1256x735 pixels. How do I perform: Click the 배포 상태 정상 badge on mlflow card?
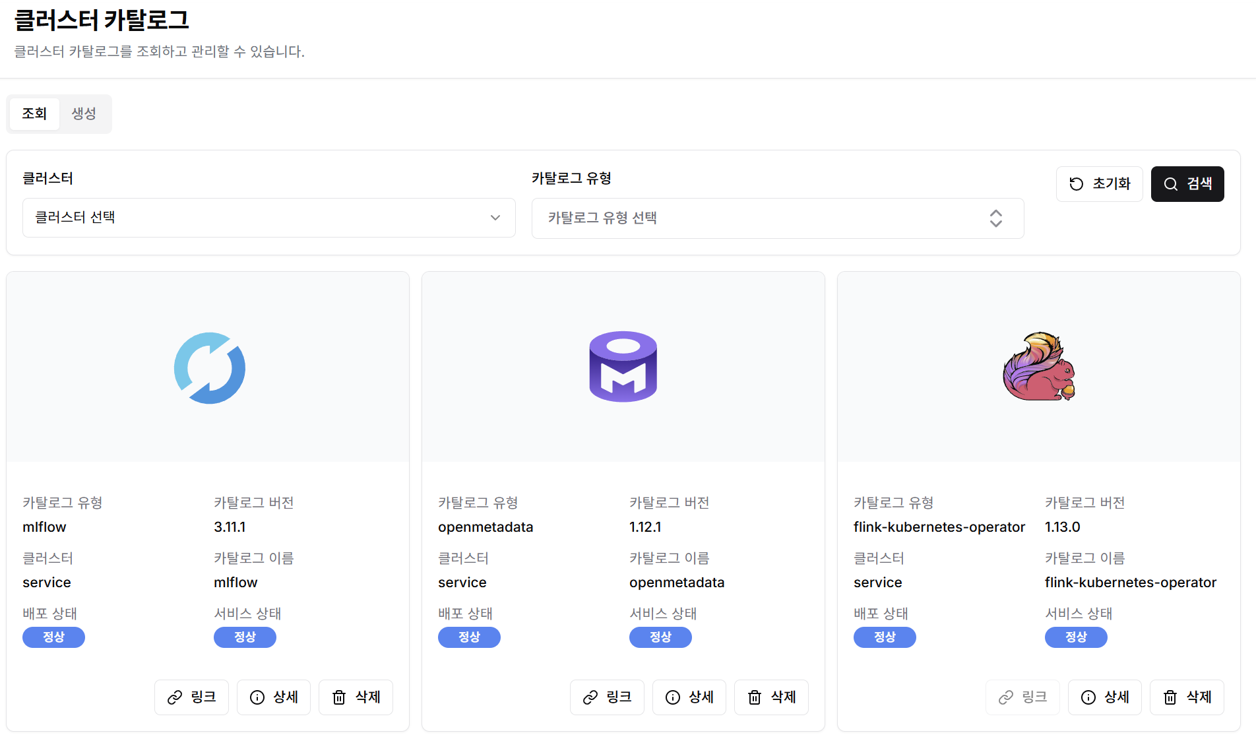pyautogui.click(x=53, y=637)
